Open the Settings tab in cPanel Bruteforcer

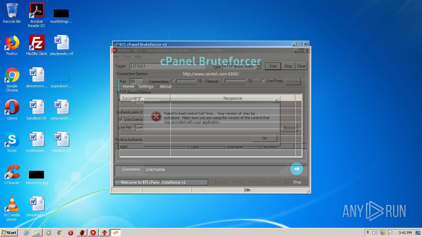tap(146, 86)
